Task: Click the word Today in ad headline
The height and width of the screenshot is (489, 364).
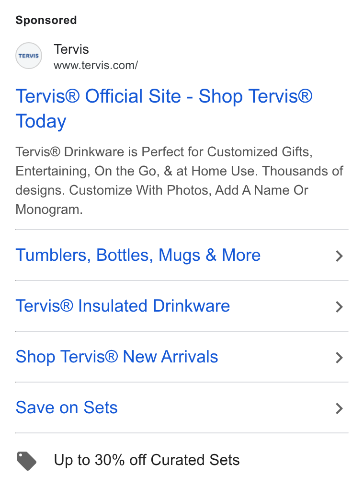Action: tap(41, 121)
